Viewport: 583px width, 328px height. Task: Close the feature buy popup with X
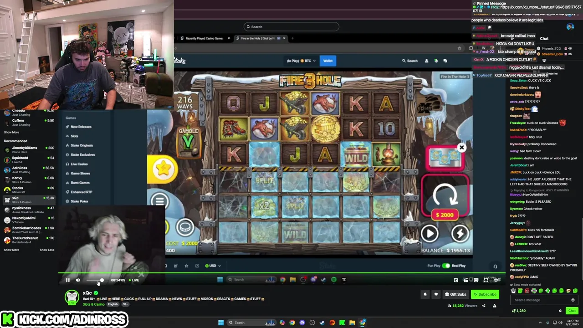pos(461,148)
